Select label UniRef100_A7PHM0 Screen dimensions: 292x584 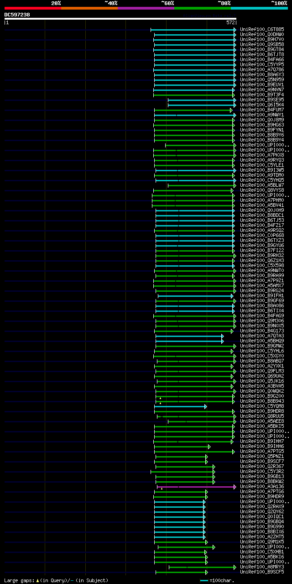coord(263,200)
